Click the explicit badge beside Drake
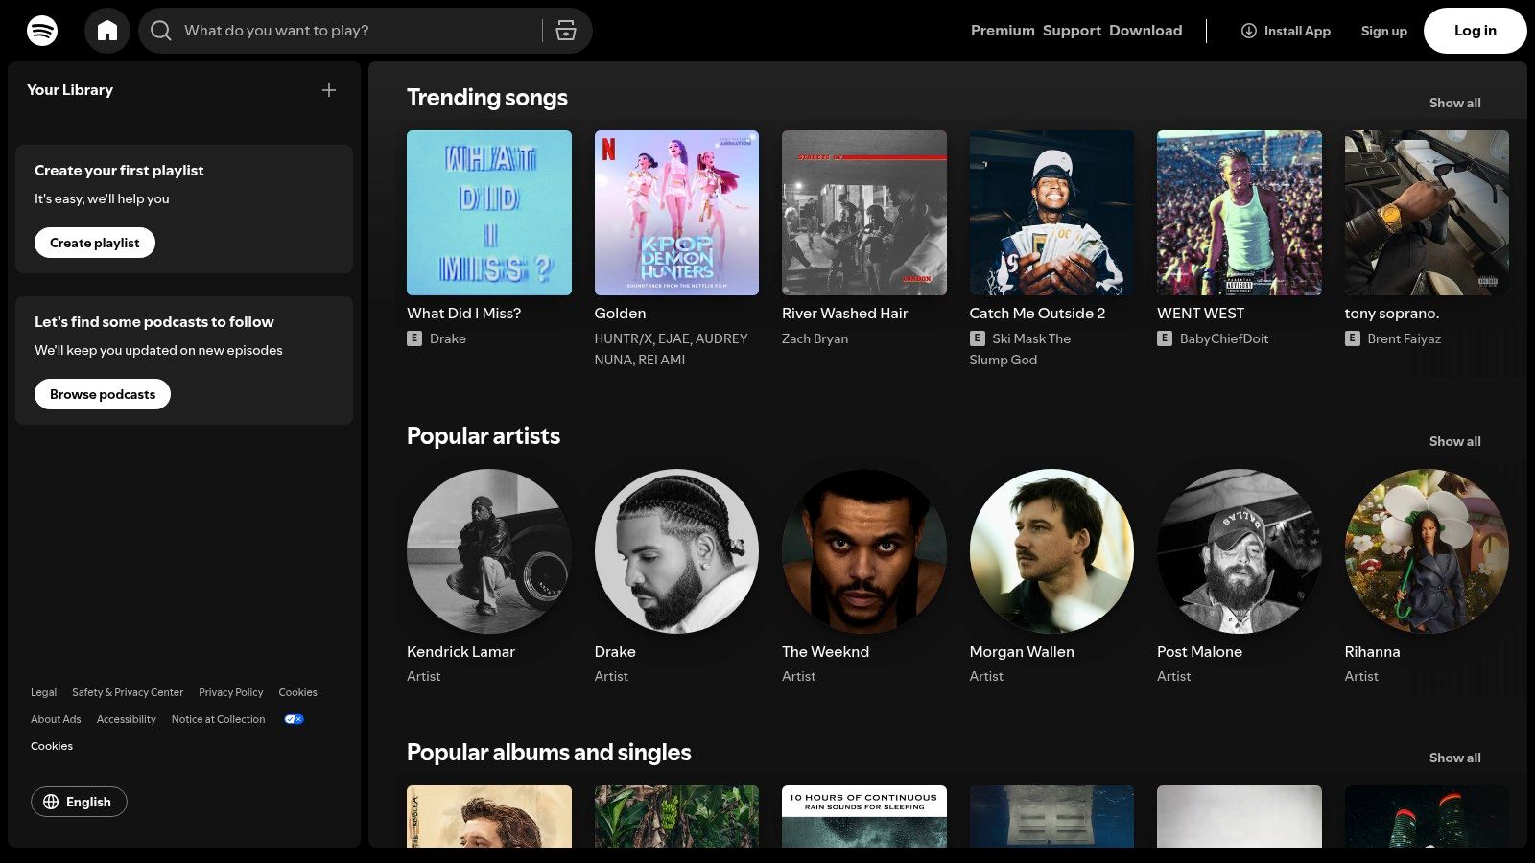Screen dimensions: 1535x863 pyautogui.click(x=414, y=338)
